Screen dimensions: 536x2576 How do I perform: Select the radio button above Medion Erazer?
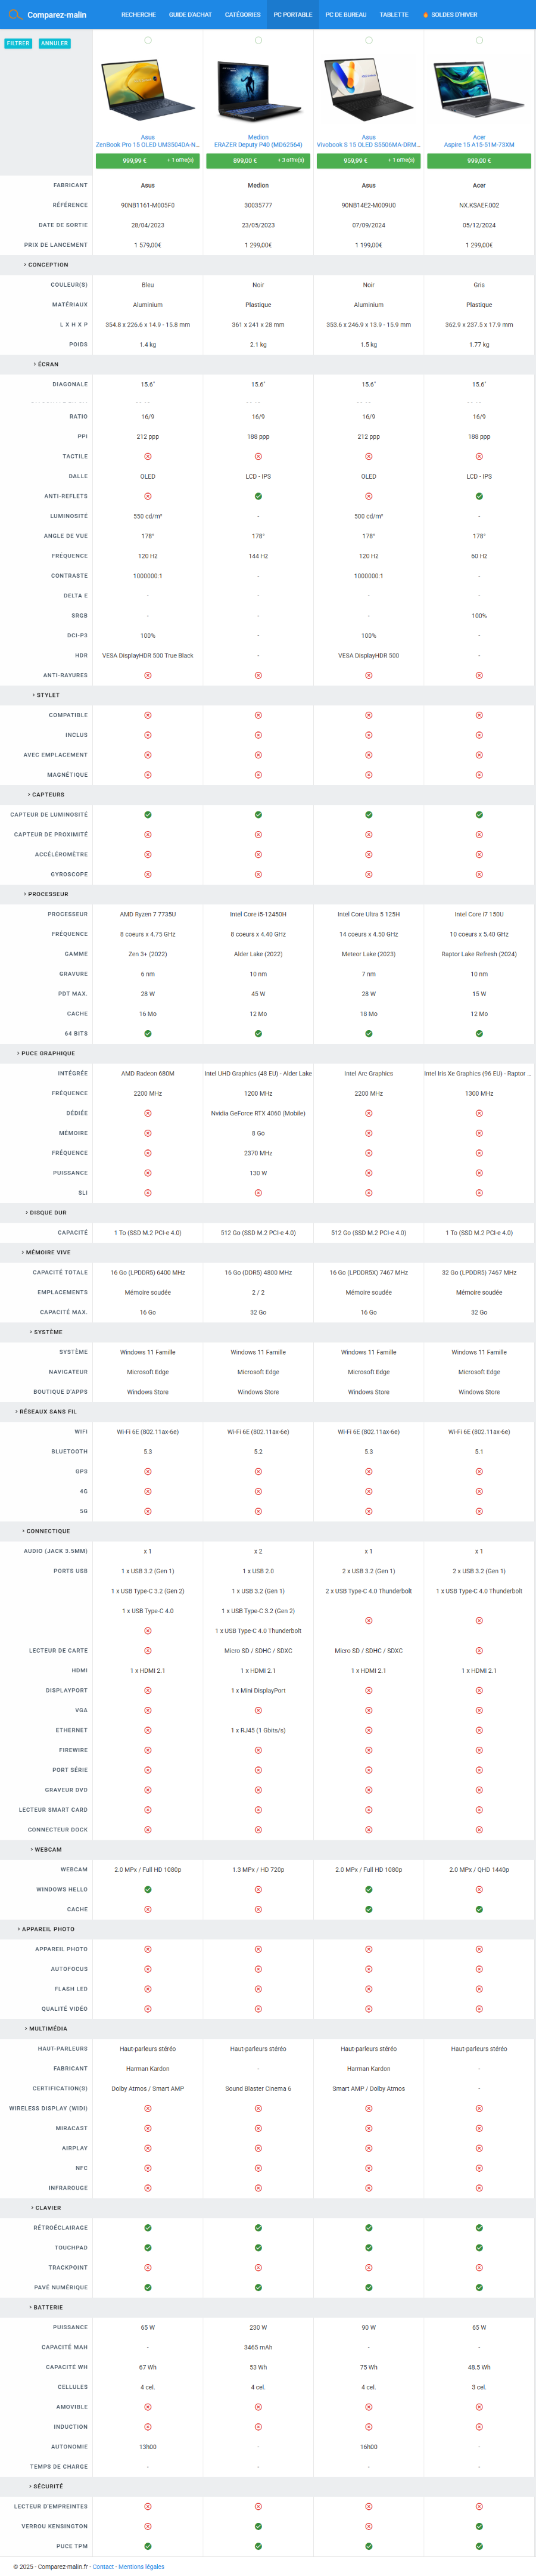[x=257, y=41]
